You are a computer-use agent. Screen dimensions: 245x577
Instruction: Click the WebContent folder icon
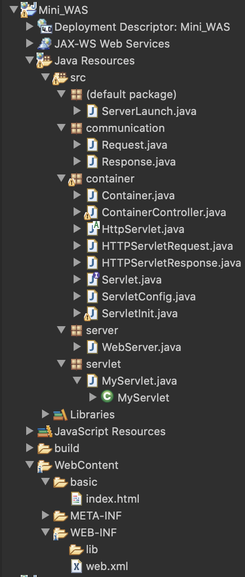click(45, 465)
